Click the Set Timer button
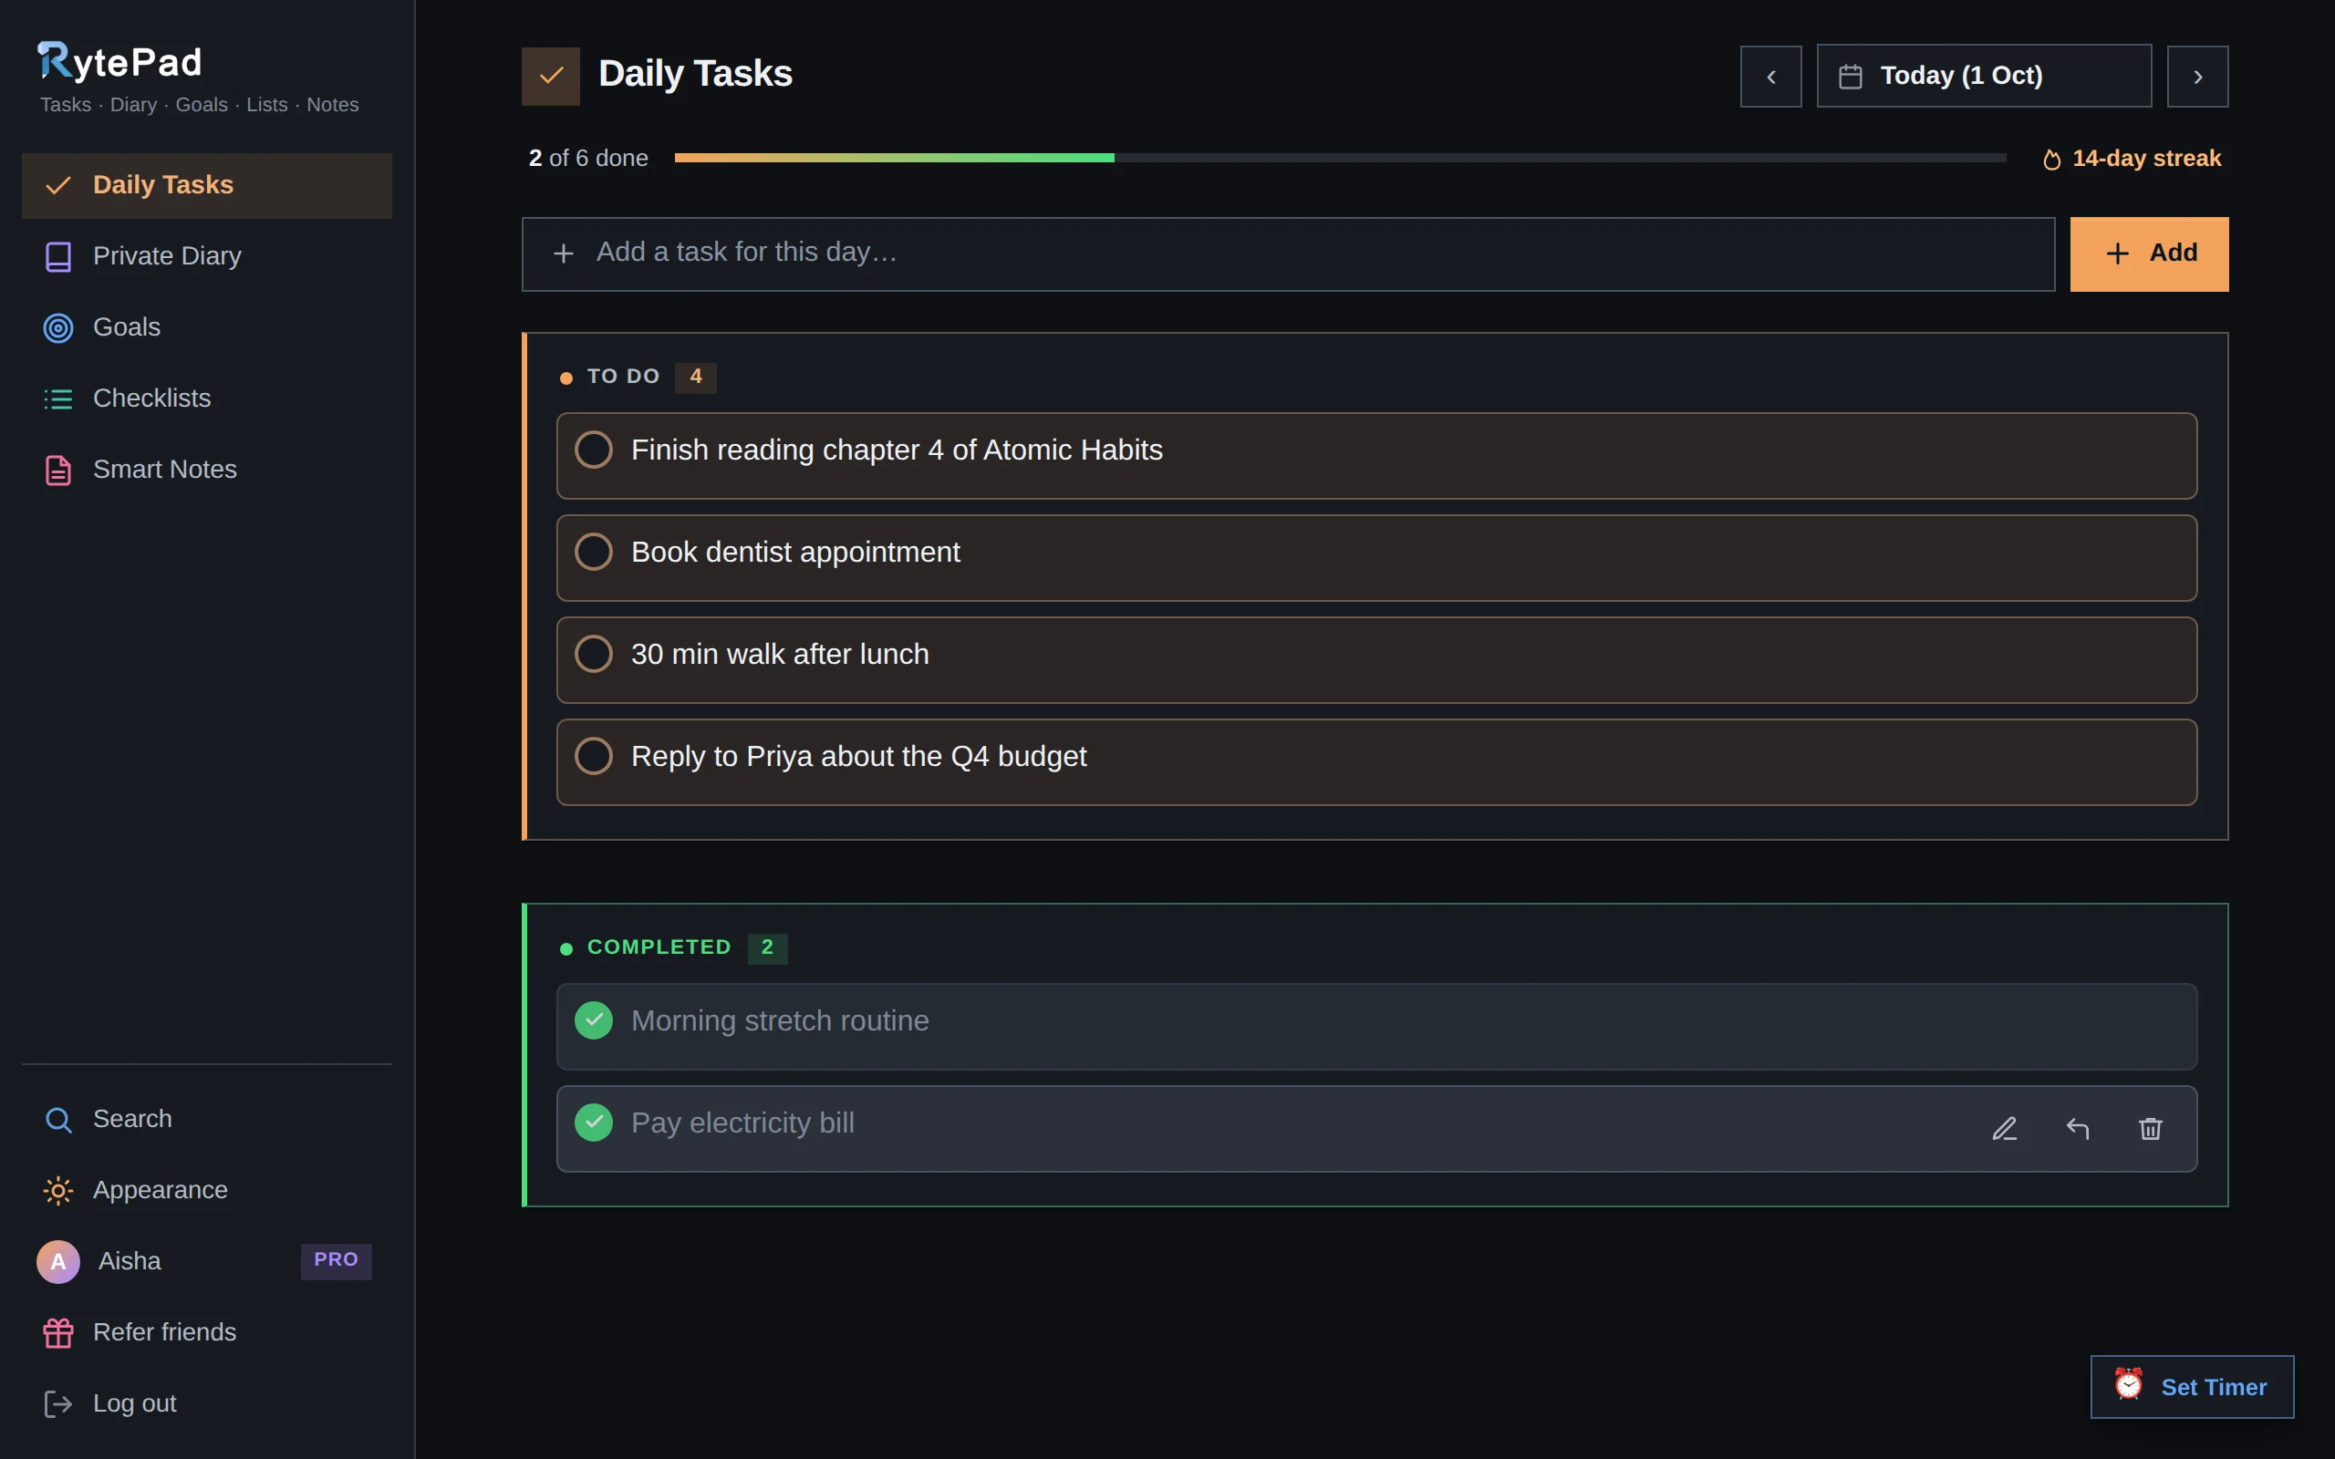 click(2192, 1387)
